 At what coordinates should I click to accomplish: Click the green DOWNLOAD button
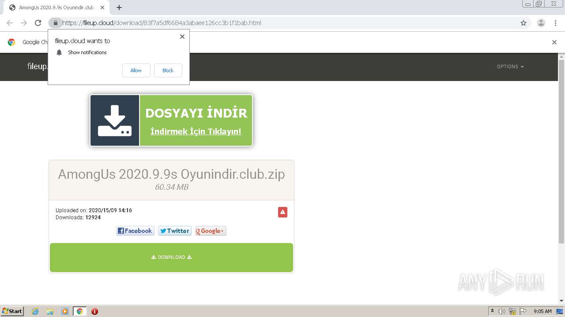(x=171, y=258)
